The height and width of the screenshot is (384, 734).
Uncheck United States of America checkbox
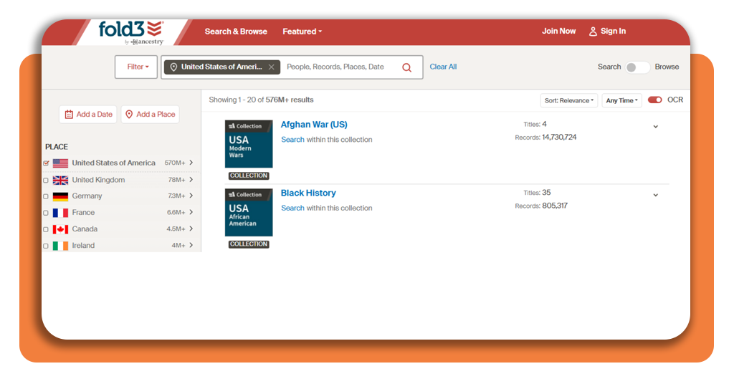tap(46, 163)
